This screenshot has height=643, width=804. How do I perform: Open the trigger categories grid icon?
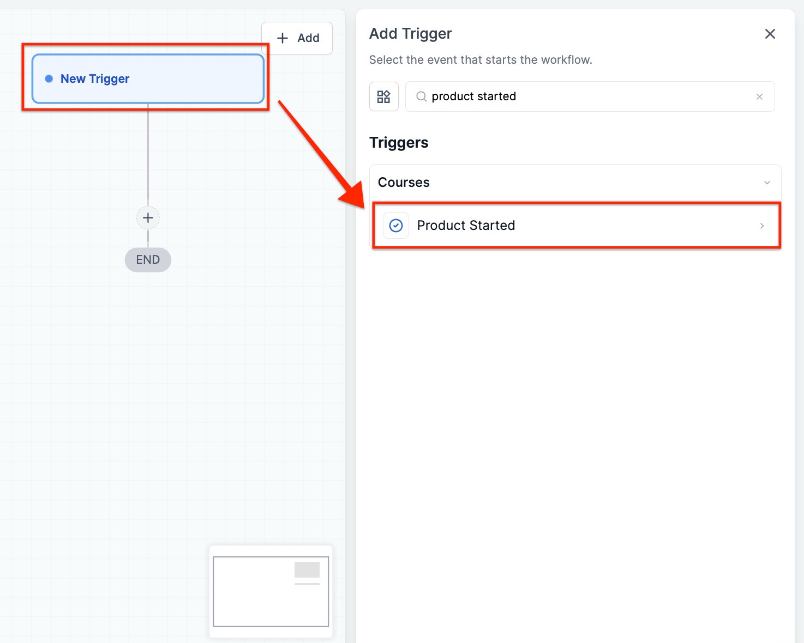click(384, 96)
